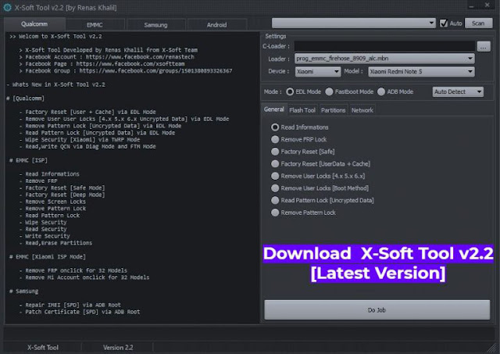Click the 'Read,Erase Partitions' log line
Screen dimensions: 500x354
tap(55, 243)
